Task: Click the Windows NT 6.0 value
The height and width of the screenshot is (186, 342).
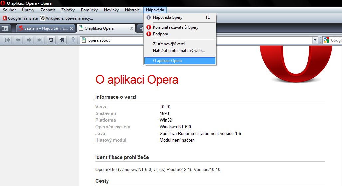Action: tap(175, 127)
